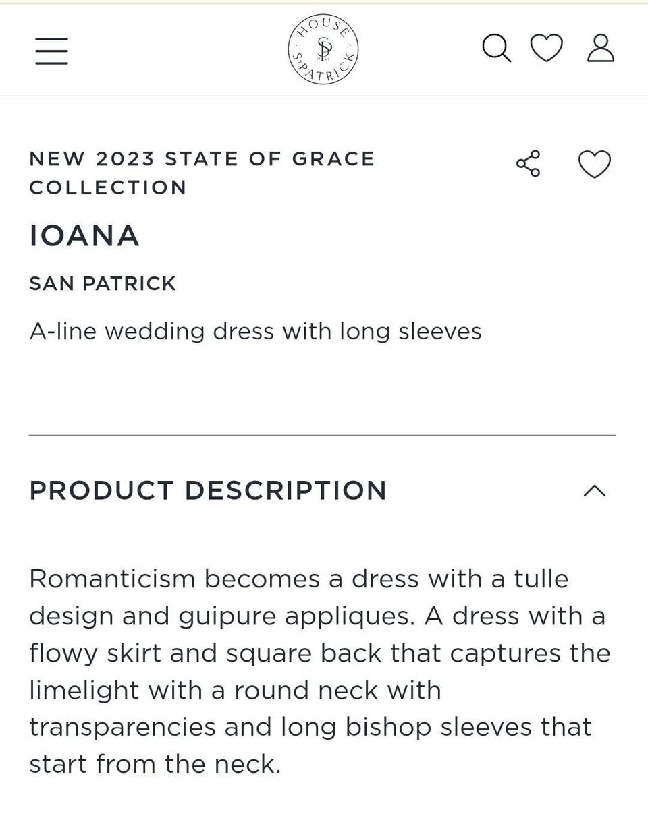Click the divider line above Product Description

[x=322, y=435]
